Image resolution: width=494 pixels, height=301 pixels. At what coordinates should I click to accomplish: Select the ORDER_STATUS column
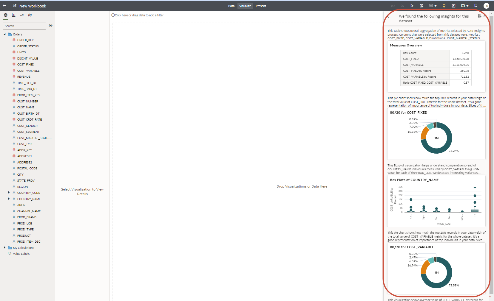point(28,46)
